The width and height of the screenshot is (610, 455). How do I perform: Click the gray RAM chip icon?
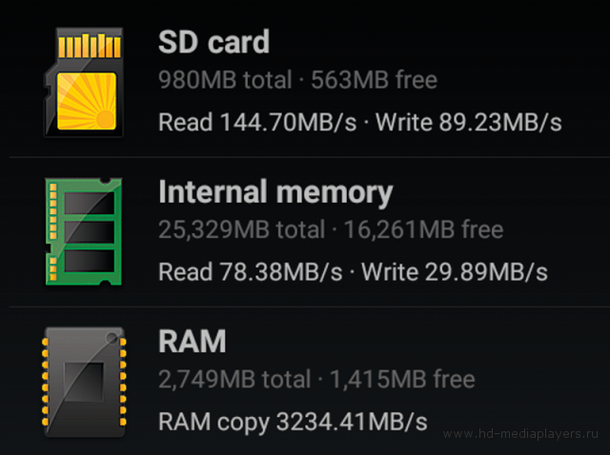84,382
